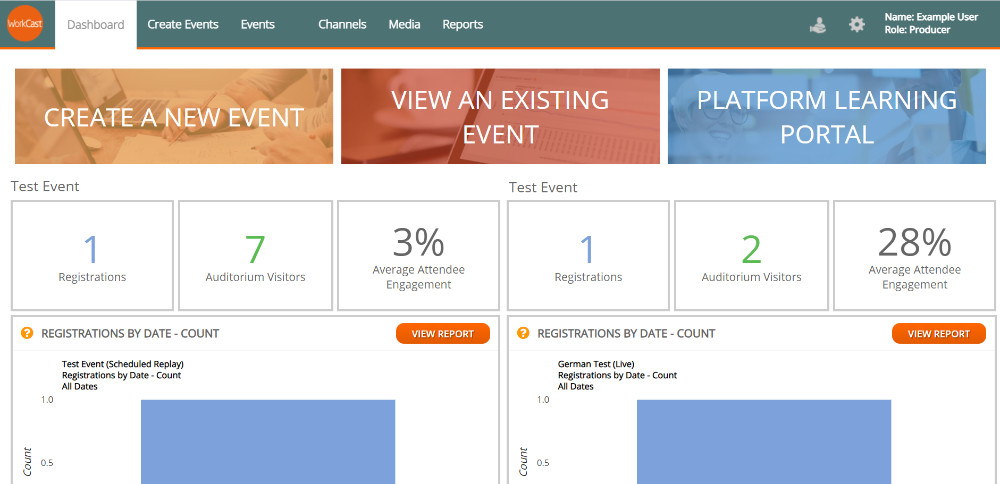Select the 28% Average Attendee Engagement tile

[914, 256]
